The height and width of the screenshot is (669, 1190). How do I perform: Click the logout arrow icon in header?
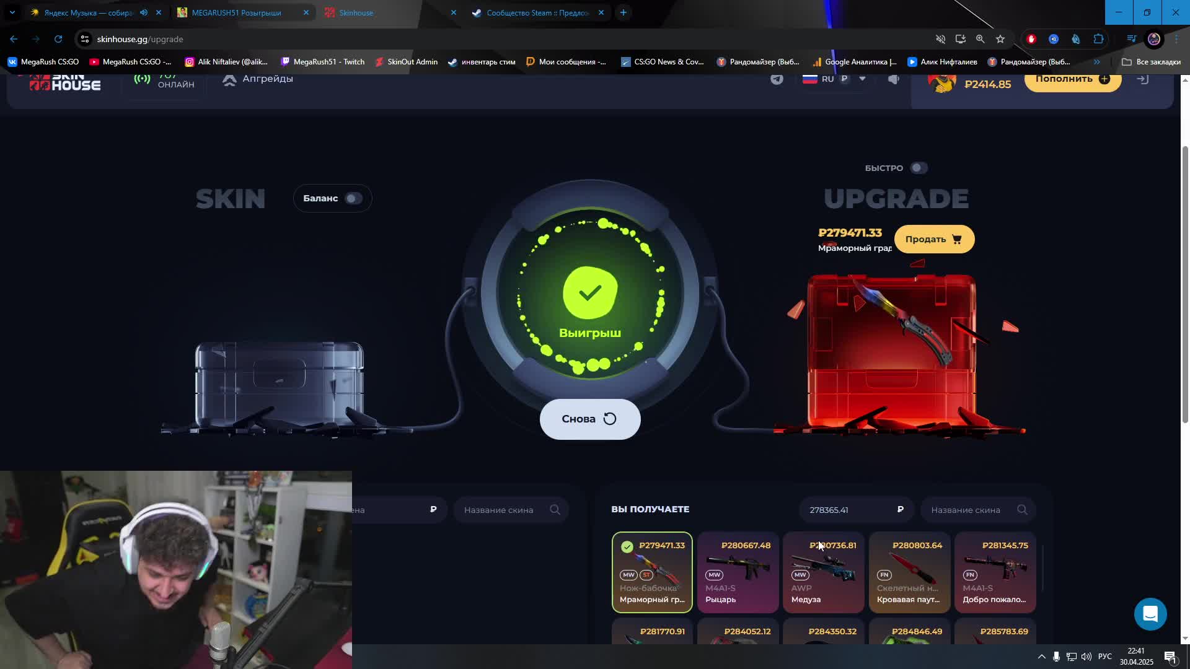pos(1143,79)
